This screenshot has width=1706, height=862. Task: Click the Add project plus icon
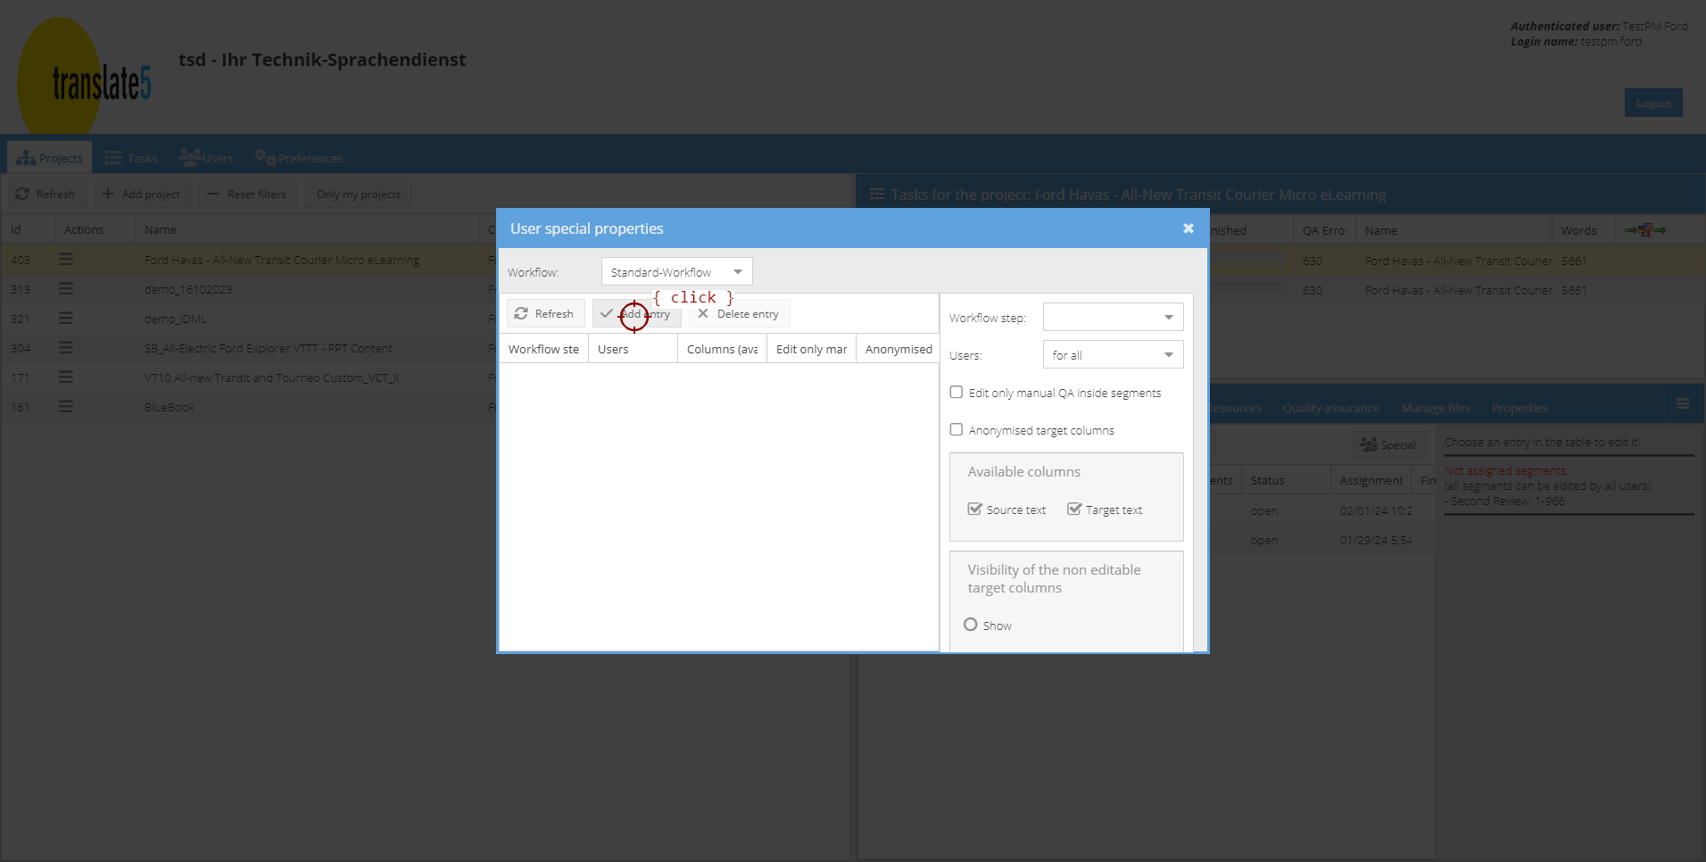108,195
